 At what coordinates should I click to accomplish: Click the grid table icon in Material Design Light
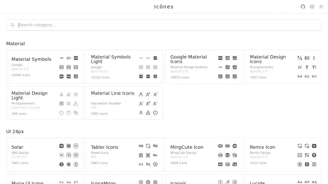(61, 104)
